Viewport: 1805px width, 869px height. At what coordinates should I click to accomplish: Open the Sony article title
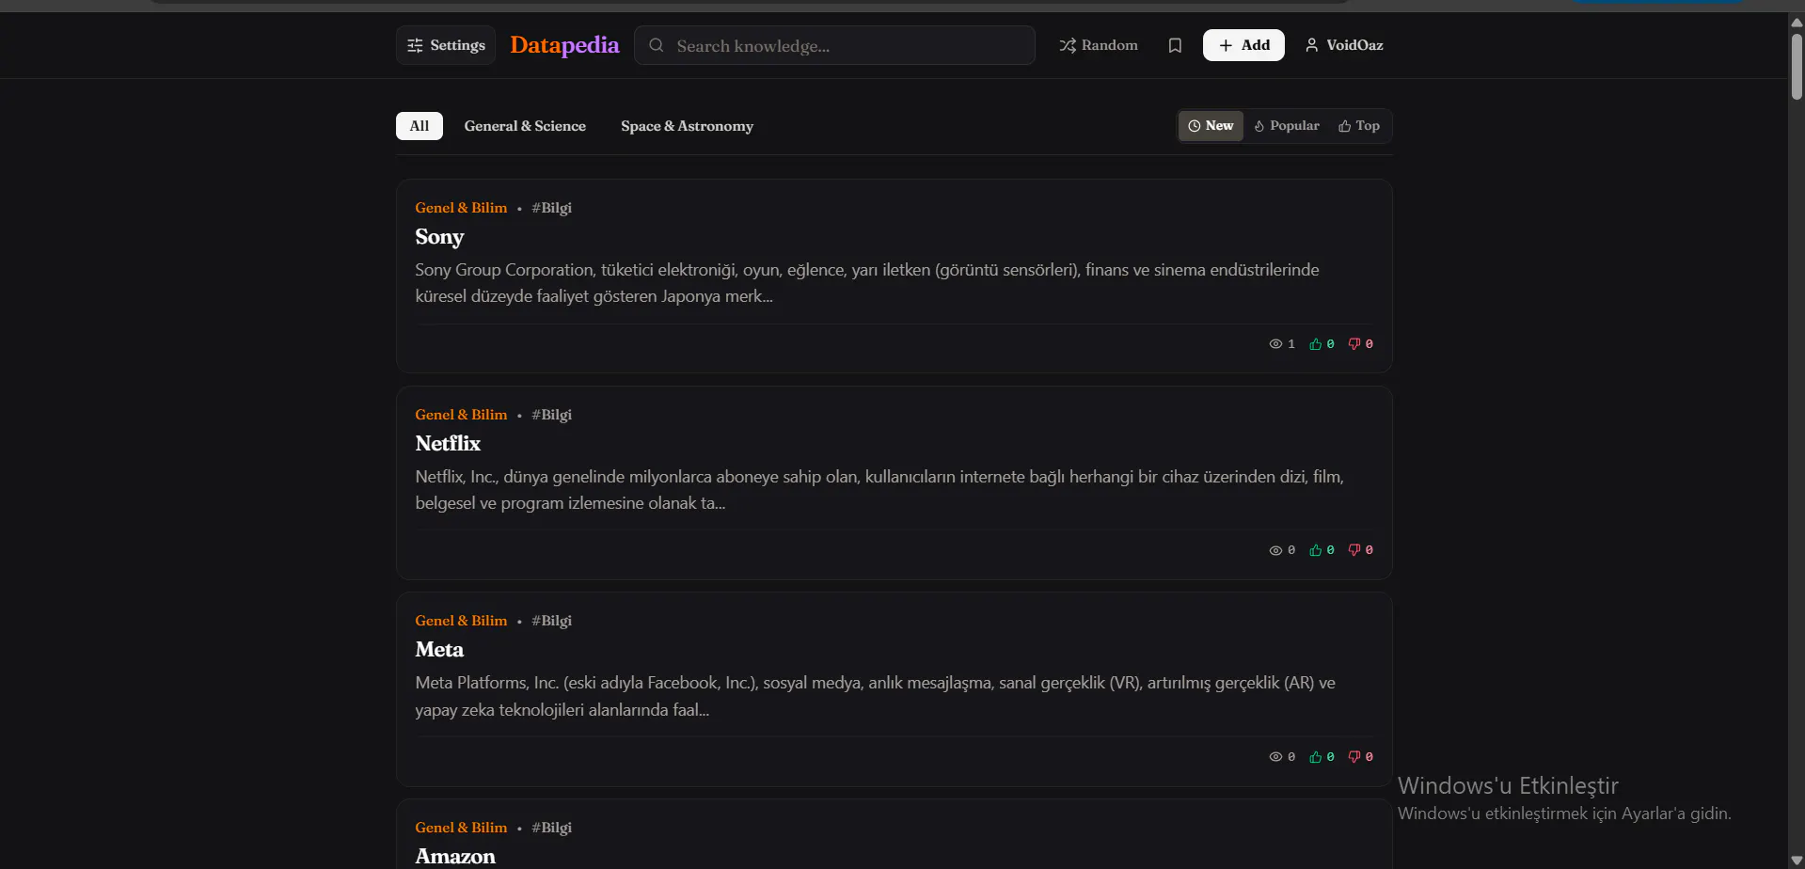click(439, 237)
